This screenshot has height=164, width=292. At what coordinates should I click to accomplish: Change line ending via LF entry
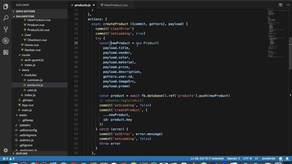click(x=256, y=159)
